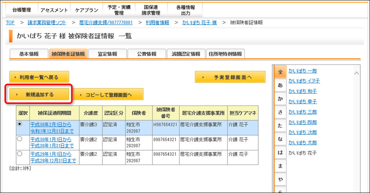Click the 新規追加する button

pyautogui.click(x=39, y=94)
